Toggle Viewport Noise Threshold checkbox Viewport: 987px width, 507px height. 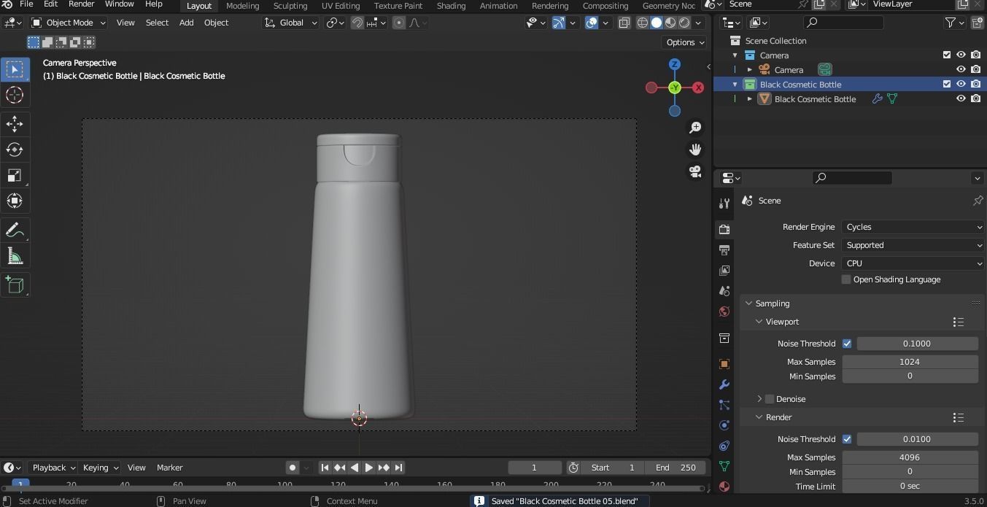[847, 344]
